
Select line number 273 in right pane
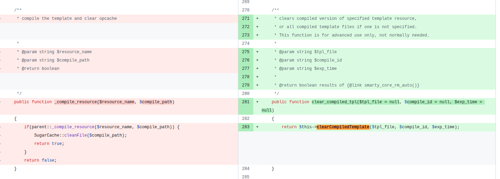246,35
